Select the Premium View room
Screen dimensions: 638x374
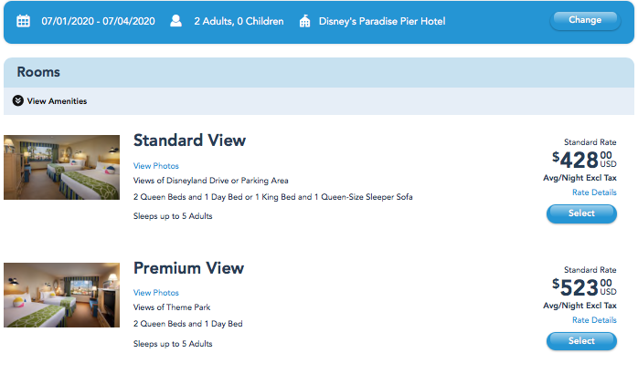click(x=581, y=341)
